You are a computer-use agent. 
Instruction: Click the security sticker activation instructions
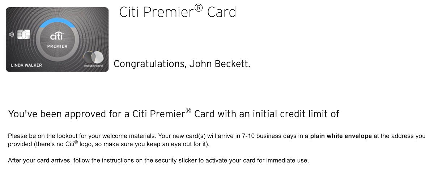pos(158,160)
